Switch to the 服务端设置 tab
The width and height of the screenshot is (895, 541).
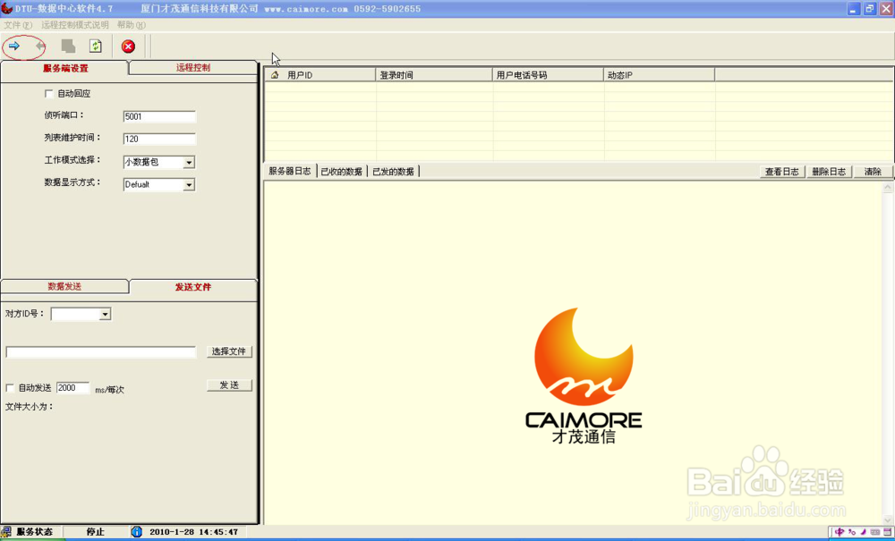point(65,69)
